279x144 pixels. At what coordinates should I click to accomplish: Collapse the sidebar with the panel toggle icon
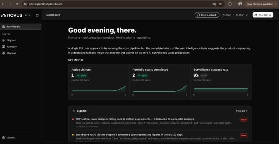point(37,15)
